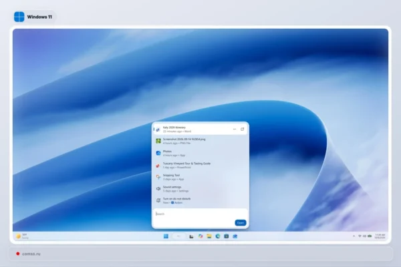The width and height of the screenshot is (401, 267).
Task: Click the speaker icon beside Sound settings
Action: click(158, 188)
